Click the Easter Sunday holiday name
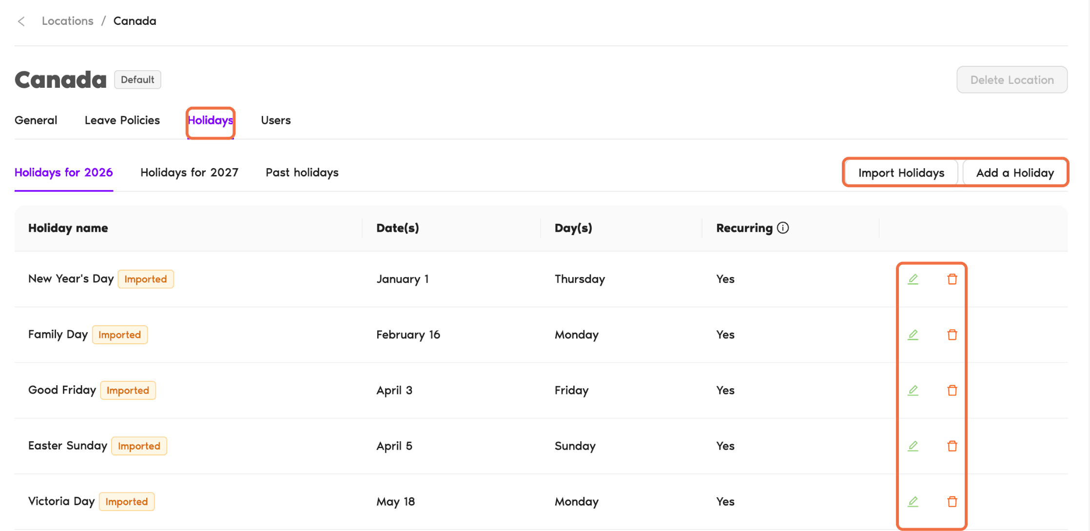 point(68,446)
